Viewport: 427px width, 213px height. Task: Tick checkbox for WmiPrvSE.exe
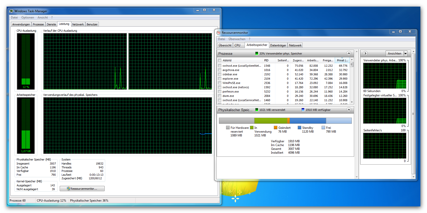pyautogui.click(x=220, y=83)
